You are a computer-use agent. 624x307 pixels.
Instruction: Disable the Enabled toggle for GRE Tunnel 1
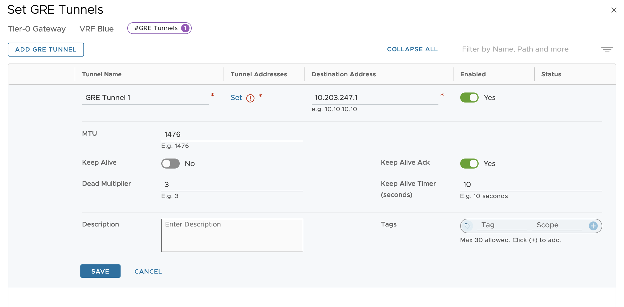pyautogui.click(x=469, y=98)
